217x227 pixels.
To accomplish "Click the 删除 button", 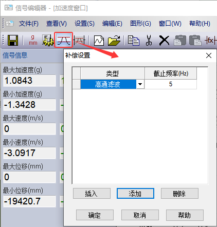I will tap(179, 194).
